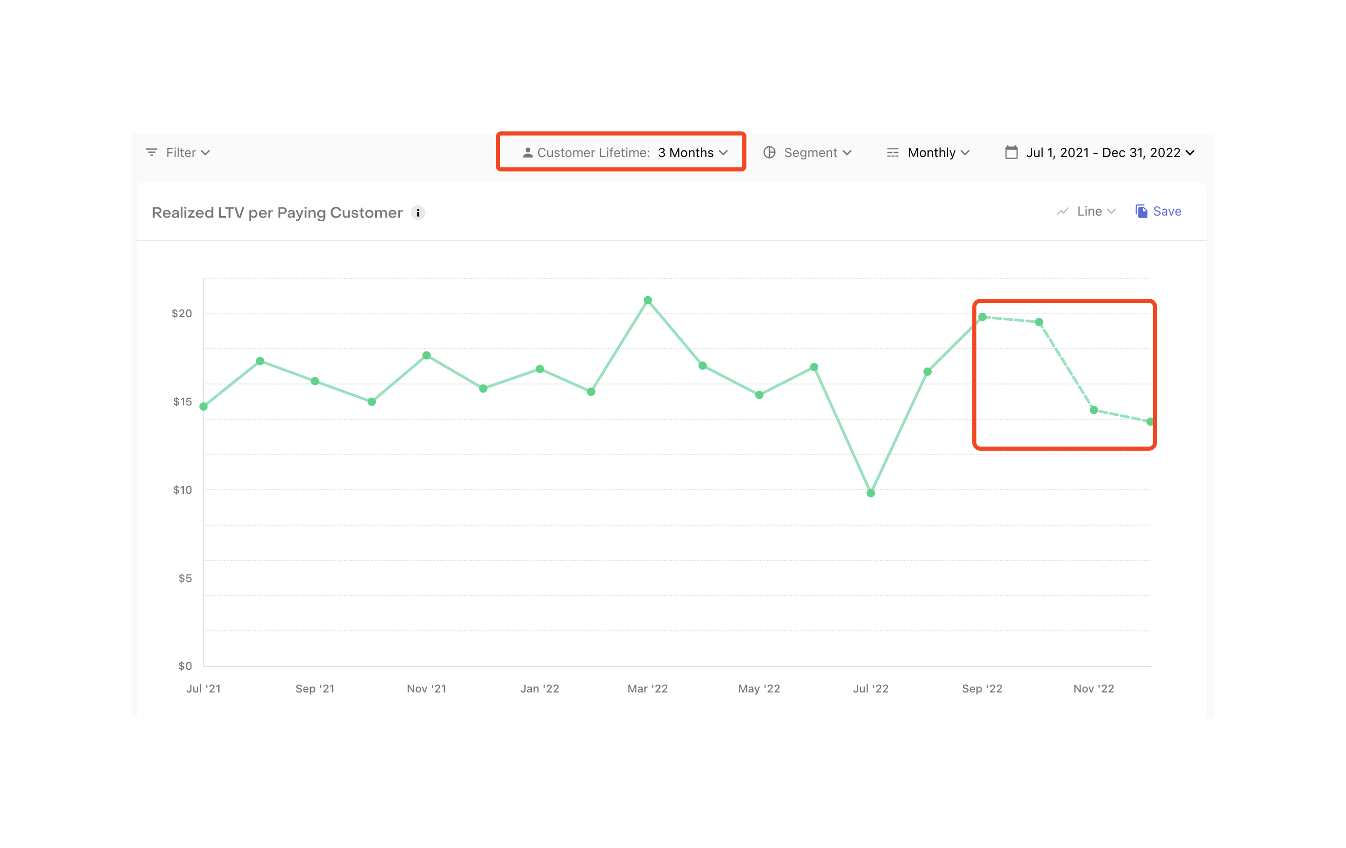Click the Segment pie icon

click(769, 152)
